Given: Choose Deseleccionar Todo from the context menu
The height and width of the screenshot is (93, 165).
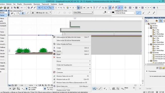Looking at the screenshot, I should pos(72,90).
